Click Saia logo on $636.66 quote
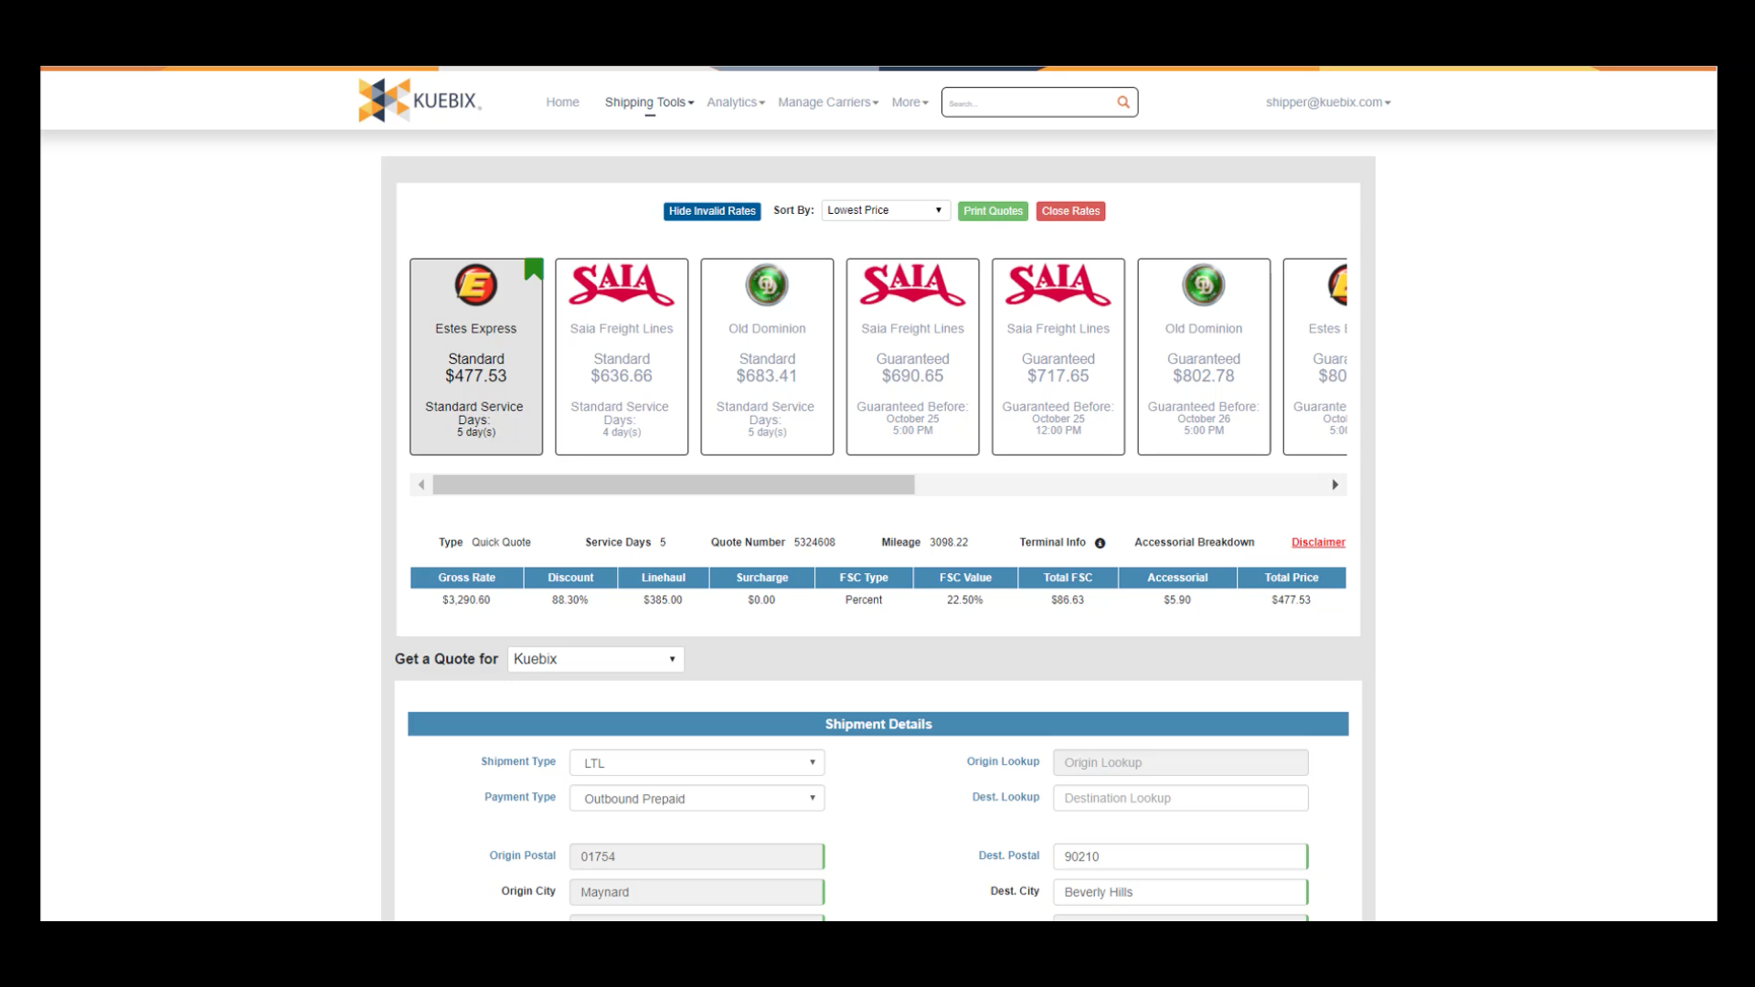Viewport: 1755px width, 987px height. [x=622, y=285]
